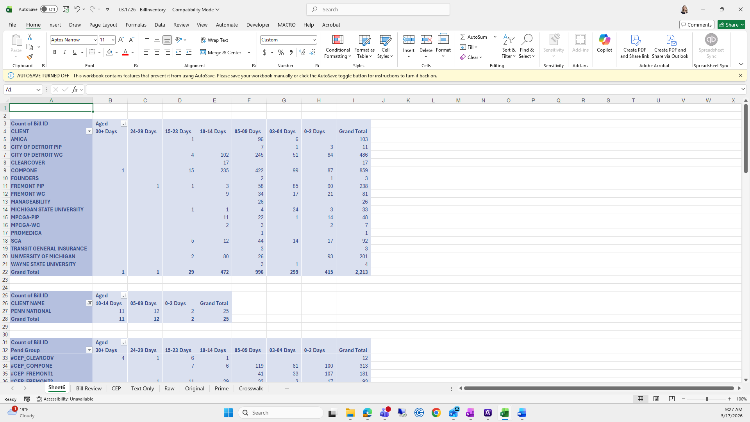Click the Increase Decimal icon

(x=302, y=52)
